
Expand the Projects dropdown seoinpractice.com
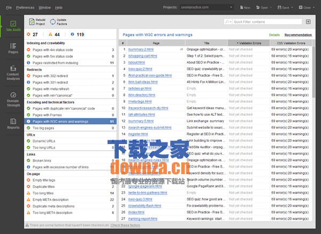coord(207,7)
